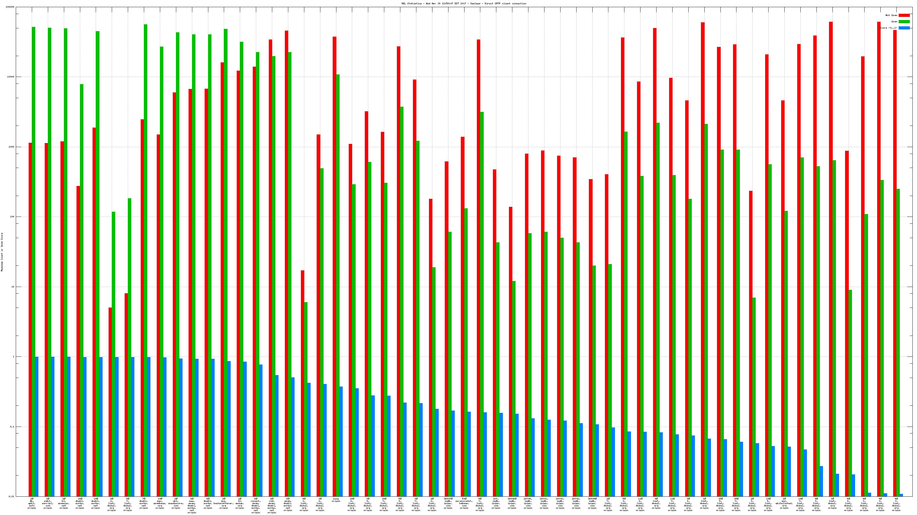The image size is (917, 515).
Task: Click the psbl.surriel.com origin axis label
Action: click(x=48, y=503)
